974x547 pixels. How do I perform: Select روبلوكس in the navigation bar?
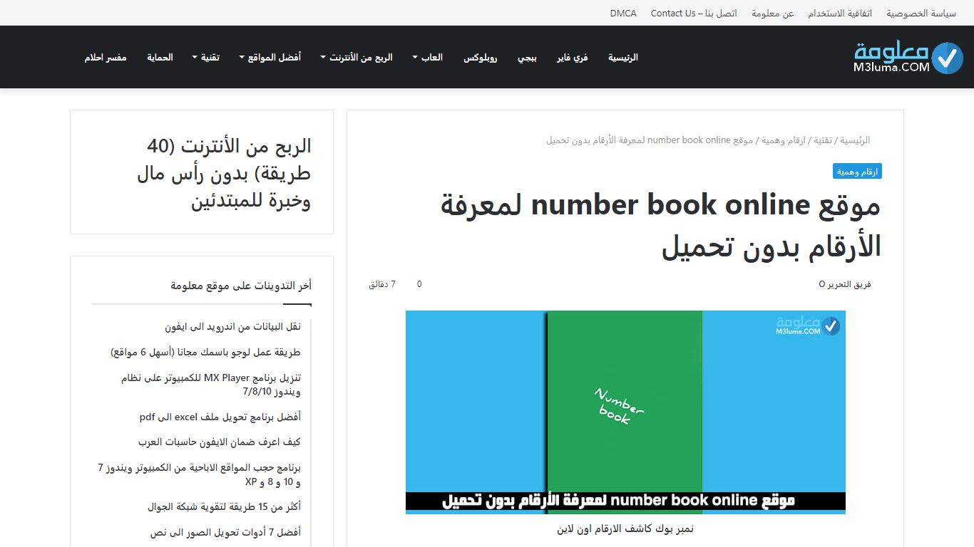481,58
